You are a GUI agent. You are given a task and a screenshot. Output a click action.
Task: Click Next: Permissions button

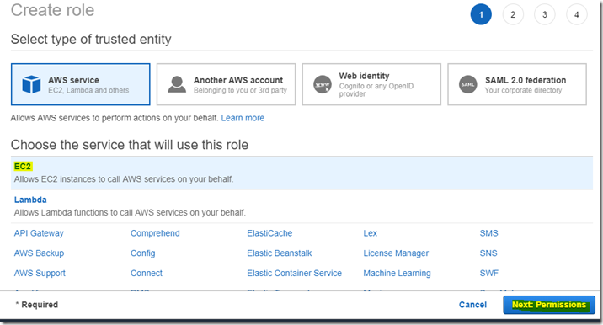[x=549, y=305]
